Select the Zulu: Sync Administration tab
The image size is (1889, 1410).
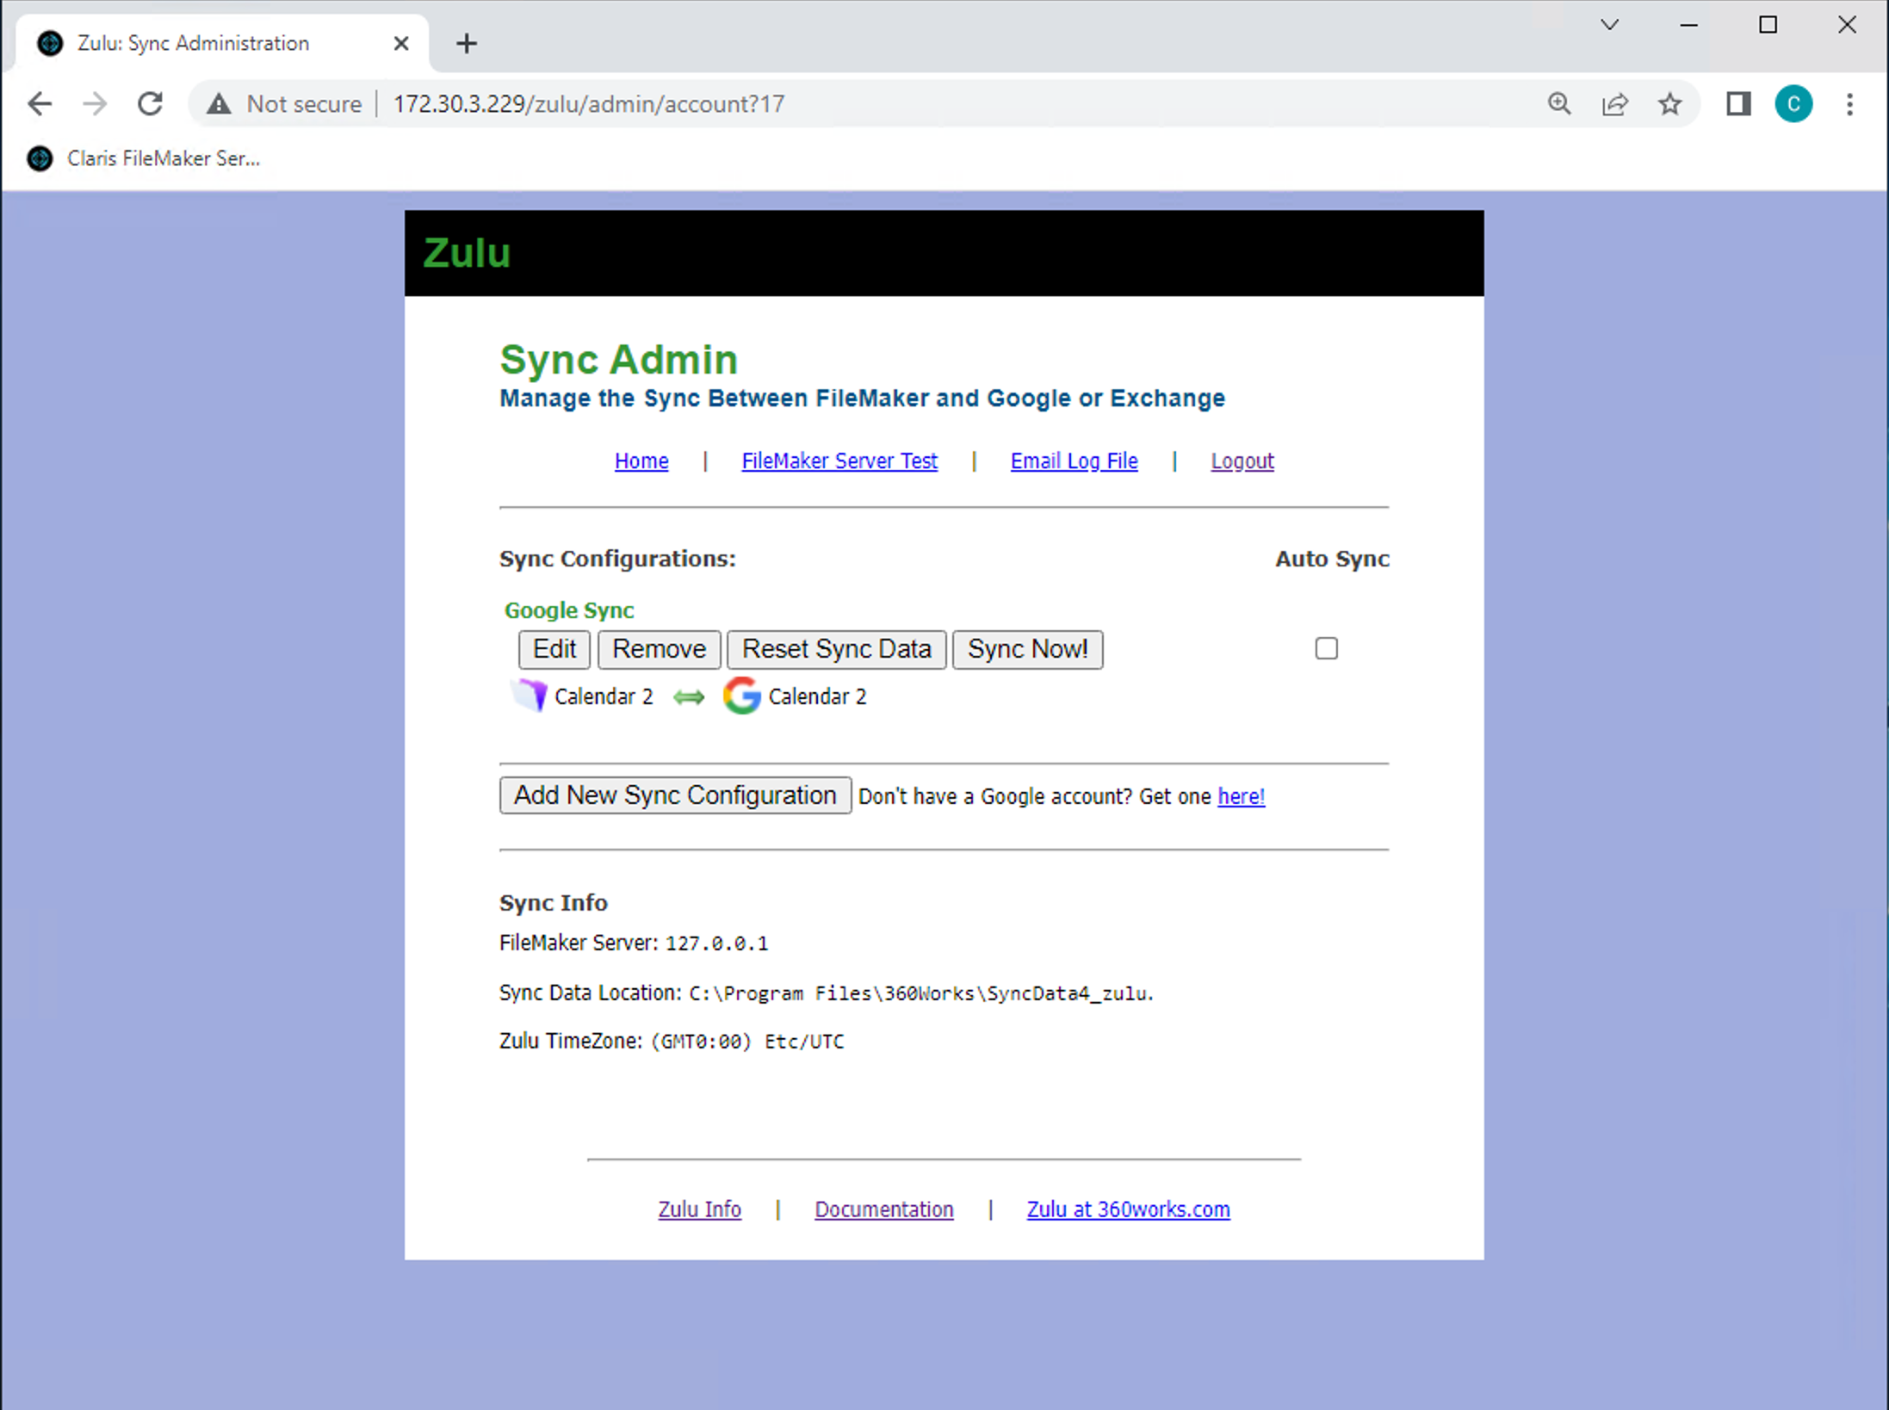point(224,43)
